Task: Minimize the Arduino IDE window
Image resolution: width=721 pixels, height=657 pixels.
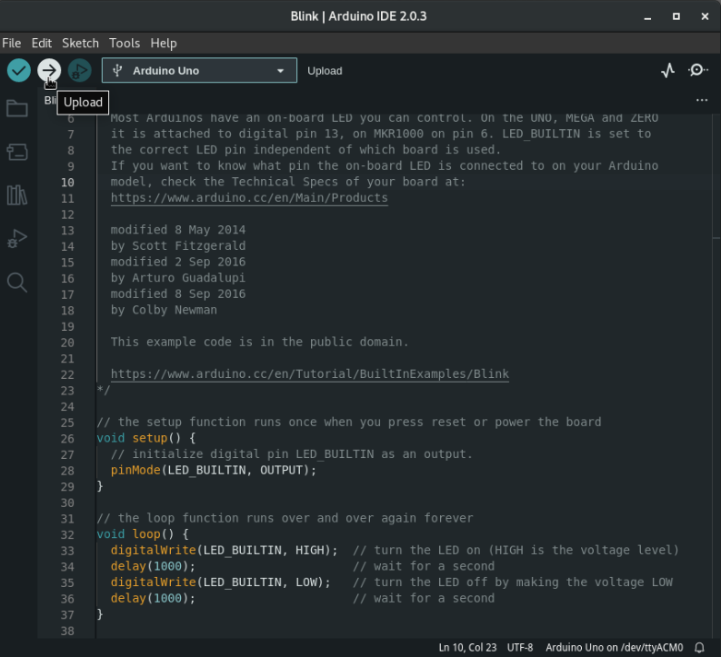Action: (x=647, y=16)
